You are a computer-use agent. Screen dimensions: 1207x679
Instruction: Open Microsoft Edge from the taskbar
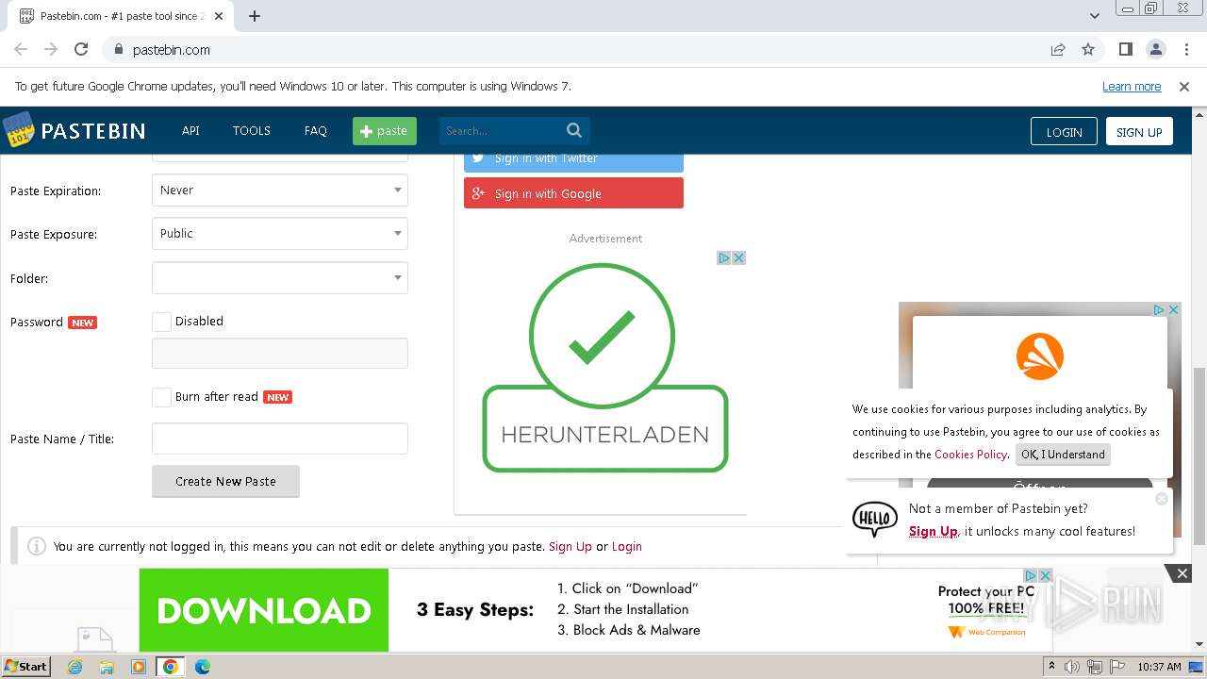[x=203, y=667]
